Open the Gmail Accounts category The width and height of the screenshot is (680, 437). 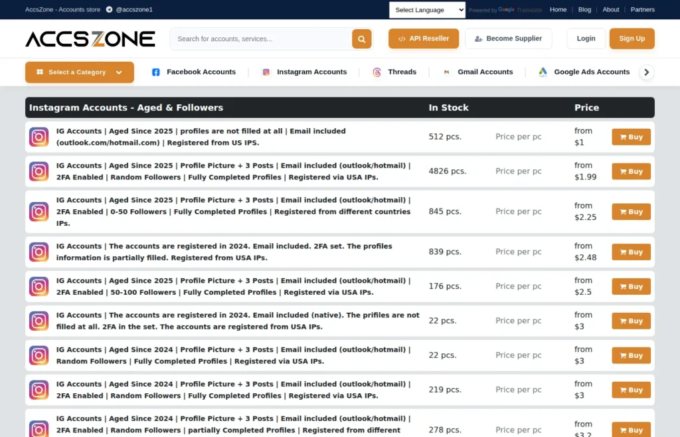point(477,72)
